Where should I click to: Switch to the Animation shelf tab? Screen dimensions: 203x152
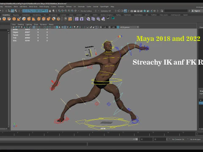coord(26,15)
